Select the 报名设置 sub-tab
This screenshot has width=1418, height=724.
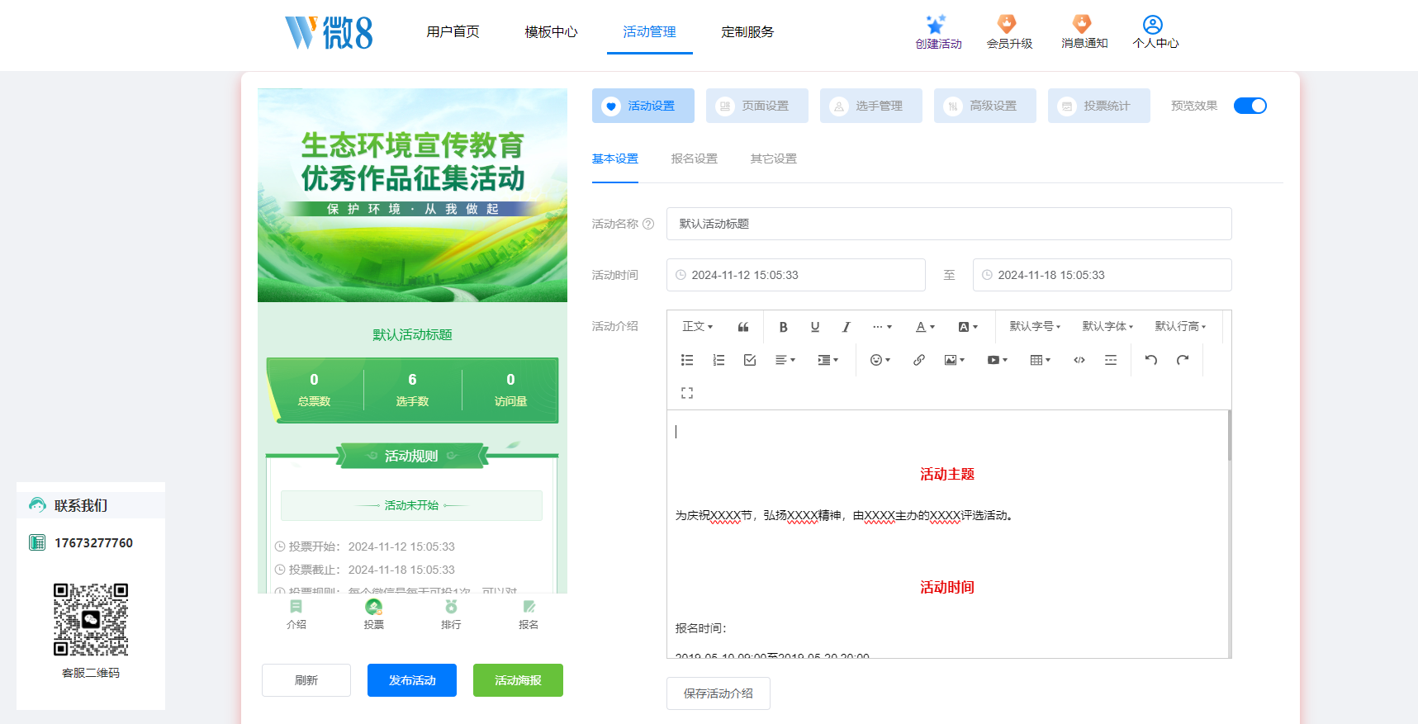pos(695,159)
